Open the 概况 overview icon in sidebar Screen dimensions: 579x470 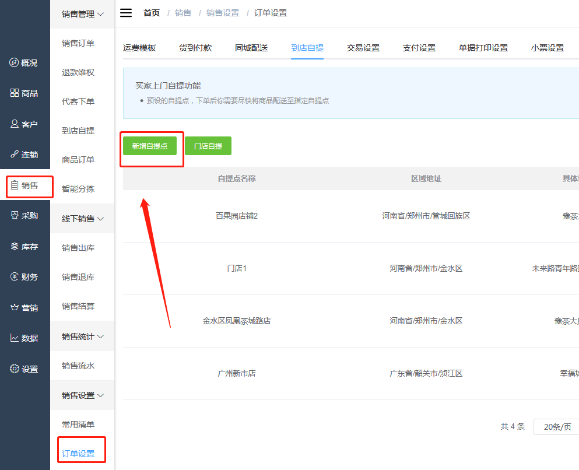click(14, 63)
